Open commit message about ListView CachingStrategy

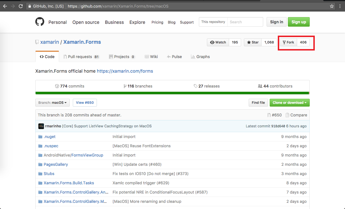tap(107, 126)
